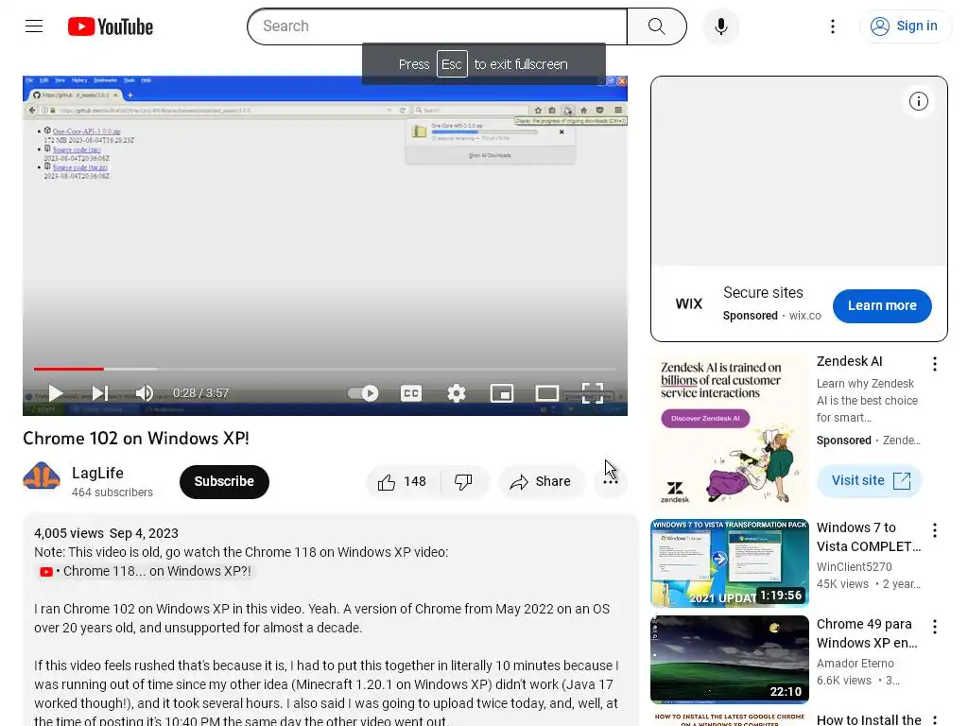Click the Zendesk AI ad title

point(850,361)
